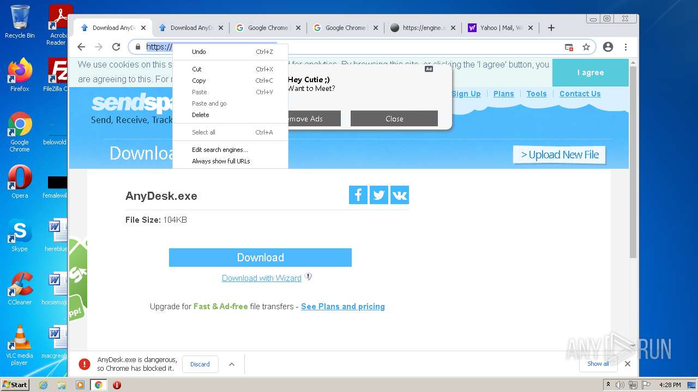
Task: Share on Facebook icon
Action: [358, 195]
